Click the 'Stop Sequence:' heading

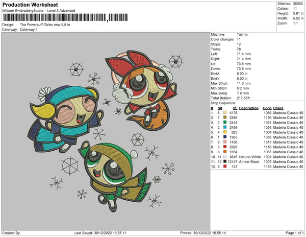click(x=223, y=103)
